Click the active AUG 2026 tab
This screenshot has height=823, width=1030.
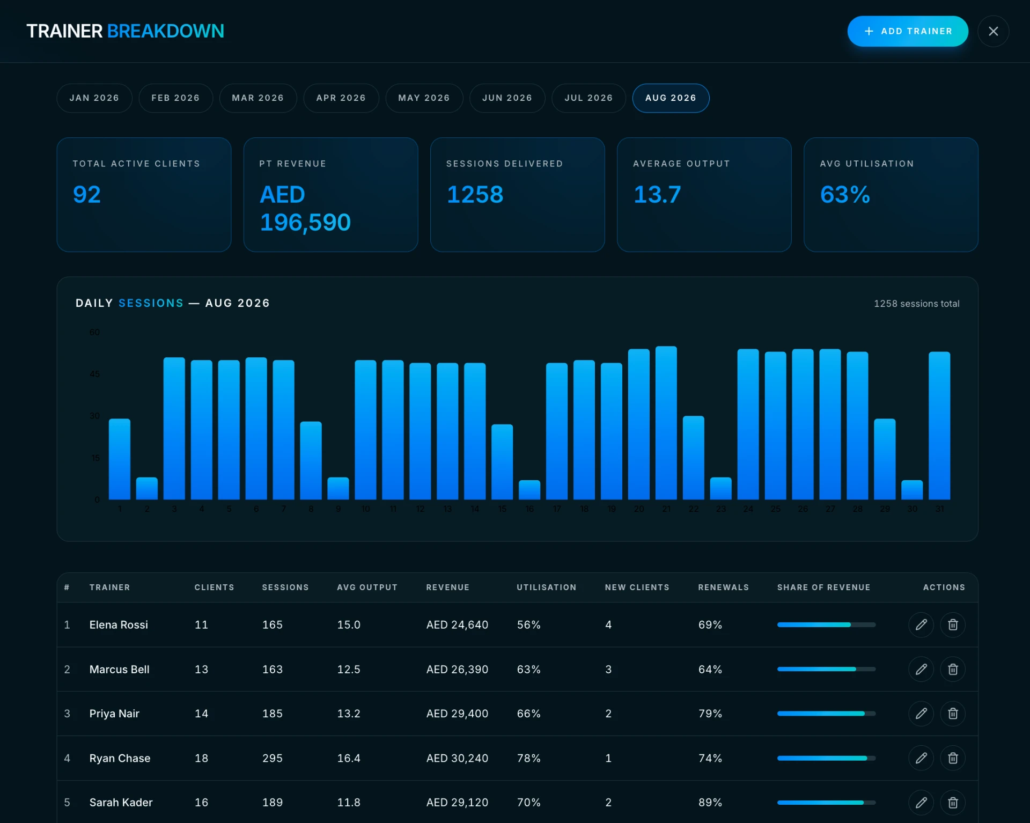671,98
